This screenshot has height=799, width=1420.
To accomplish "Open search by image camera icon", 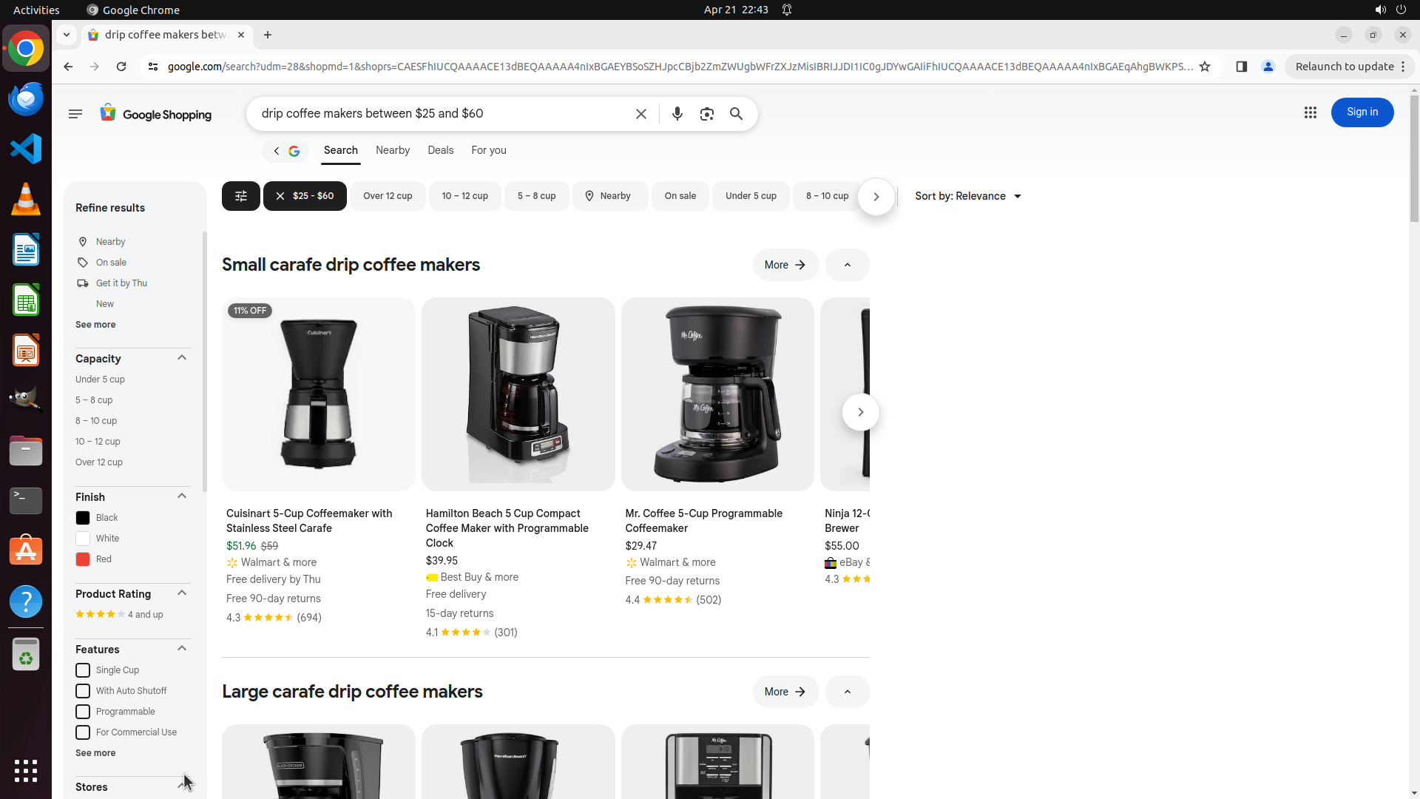I will [707, 114].
